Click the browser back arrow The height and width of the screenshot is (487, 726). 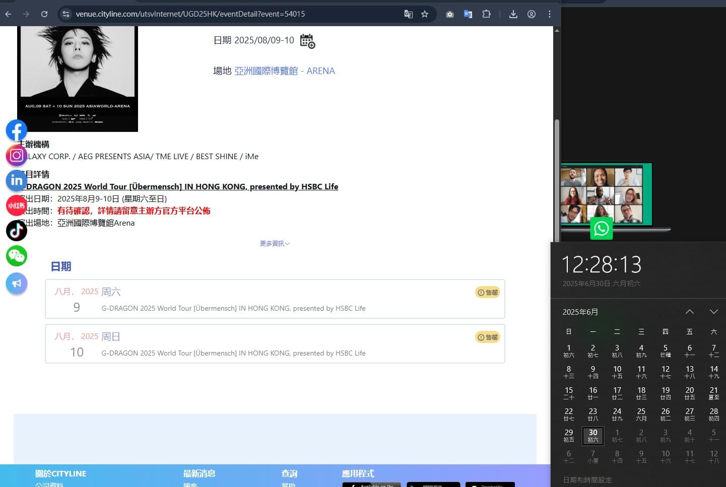pos(8,14)
